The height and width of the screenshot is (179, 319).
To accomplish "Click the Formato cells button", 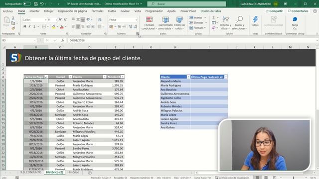I will coord(197,28).
